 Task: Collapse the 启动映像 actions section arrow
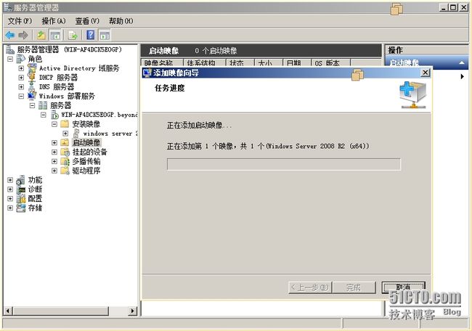tap(461, 62)
